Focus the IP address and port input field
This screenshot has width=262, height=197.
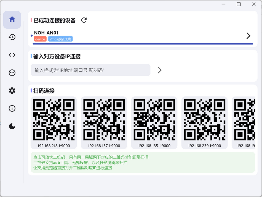pyautogui.click(x=90, y=70)
